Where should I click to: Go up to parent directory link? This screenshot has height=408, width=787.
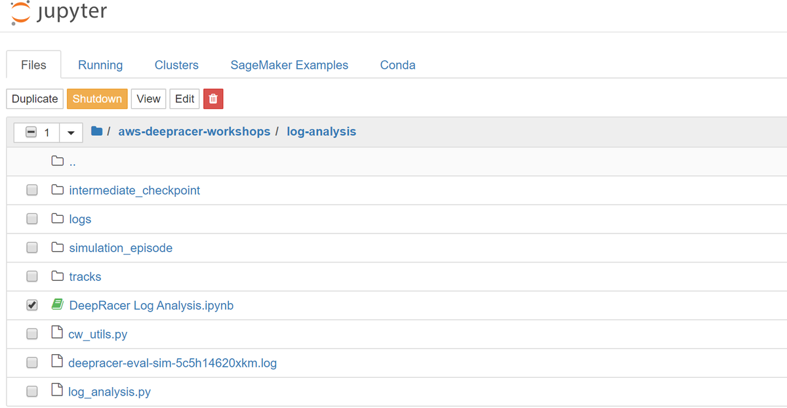72,162
